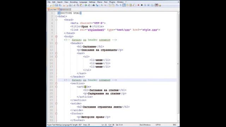The height and width of the screenshot is (127, 226).
Task: Collapse the <html> fold on line 2
Action: [x=56, y=17]
